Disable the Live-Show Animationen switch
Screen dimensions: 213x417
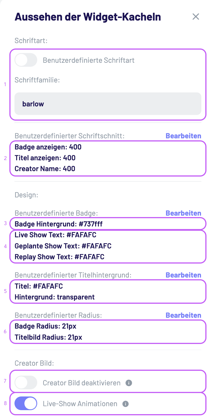coord(26,404)
